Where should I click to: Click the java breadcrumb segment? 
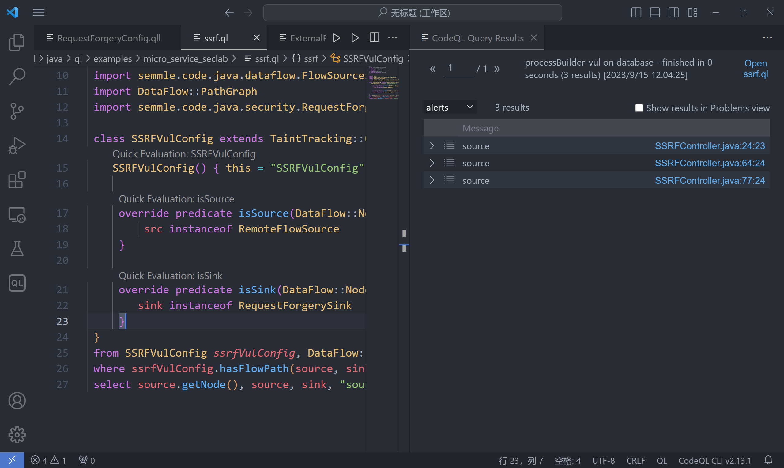[54, 59]
